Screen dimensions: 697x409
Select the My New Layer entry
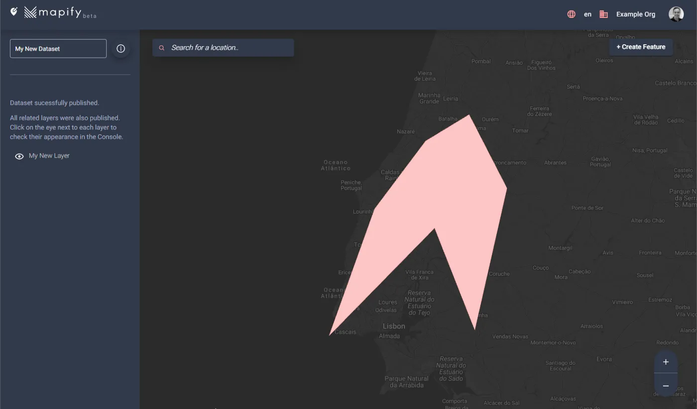tap(49, 156)
